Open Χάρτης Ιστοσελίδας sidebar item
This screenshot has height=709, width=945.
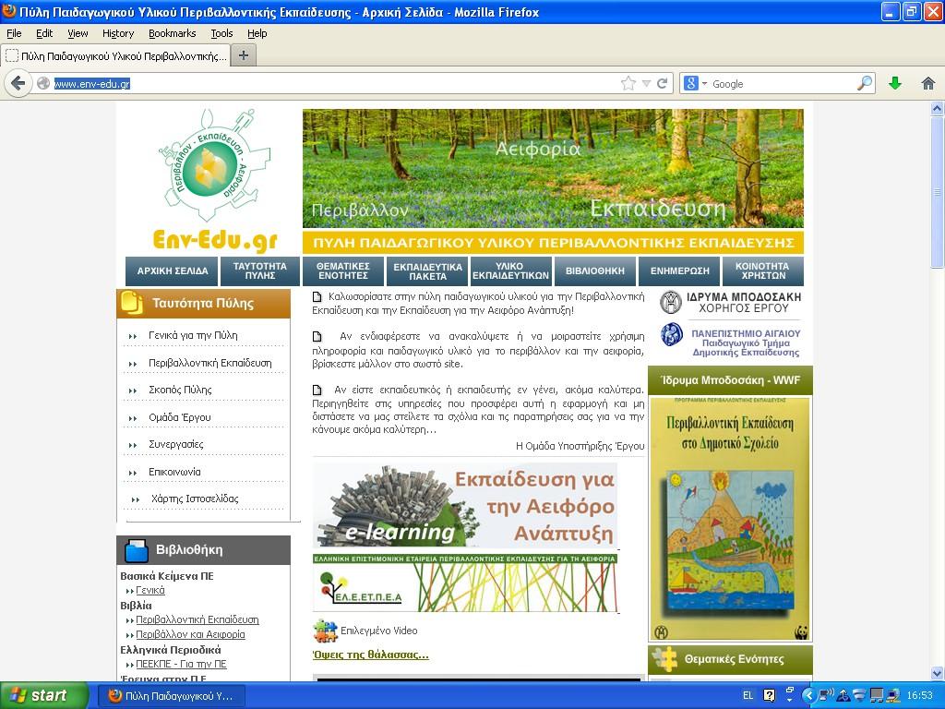[x=195, y=499]
